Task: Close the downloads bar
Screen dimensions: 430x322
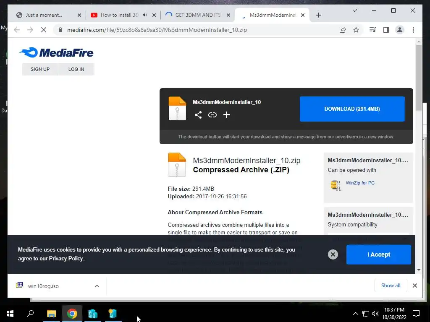Action: [414, 286]
